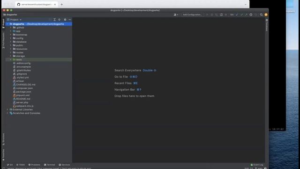Open the Git tool window tab
Screen dimensions: 300x169
pos(10,165)
